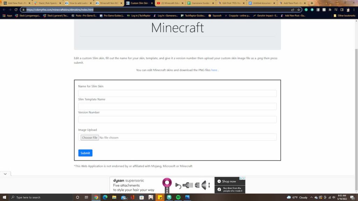The width and height of the screenshot is (358, 201).
Task: Open the Other bookmarks folder
Action: (x=344, y=16)
